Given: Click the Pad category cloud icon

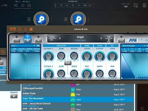Looking at the screenshot, I should (73, 94).
